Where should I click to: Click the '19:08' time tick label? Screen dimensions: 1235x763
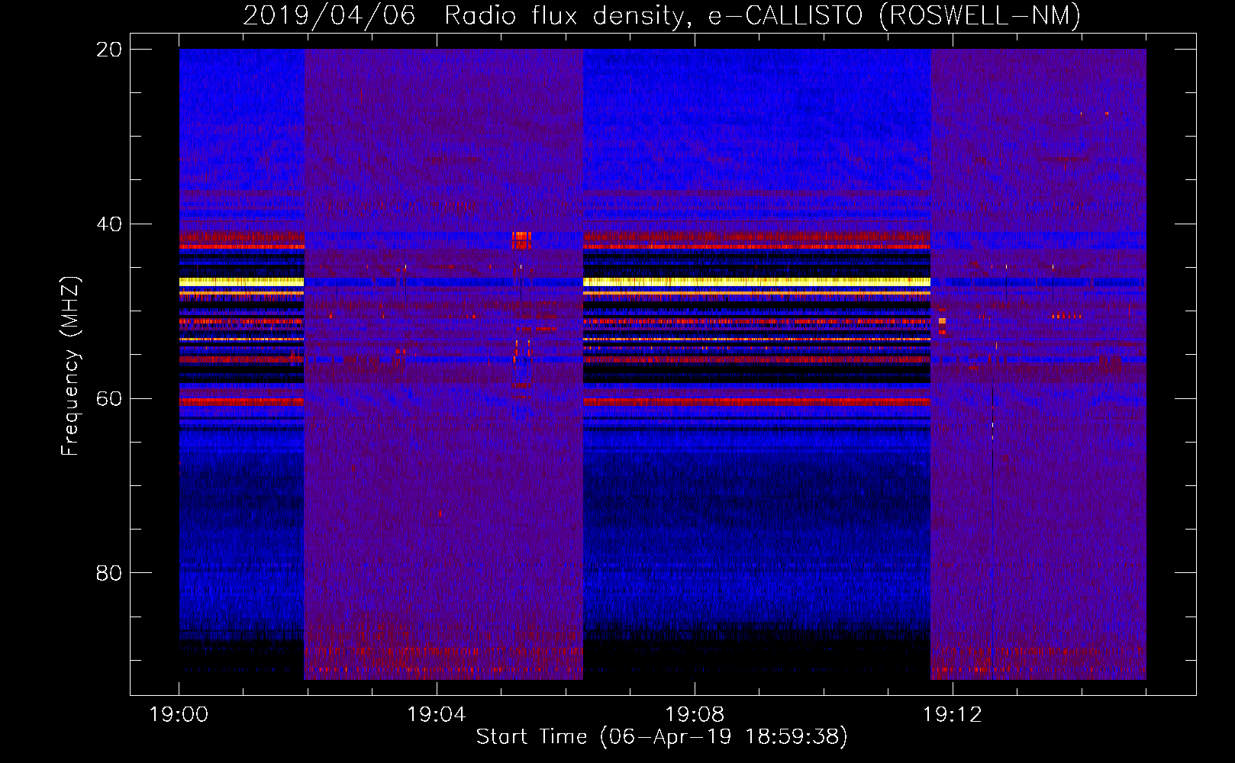coord(695,715)
